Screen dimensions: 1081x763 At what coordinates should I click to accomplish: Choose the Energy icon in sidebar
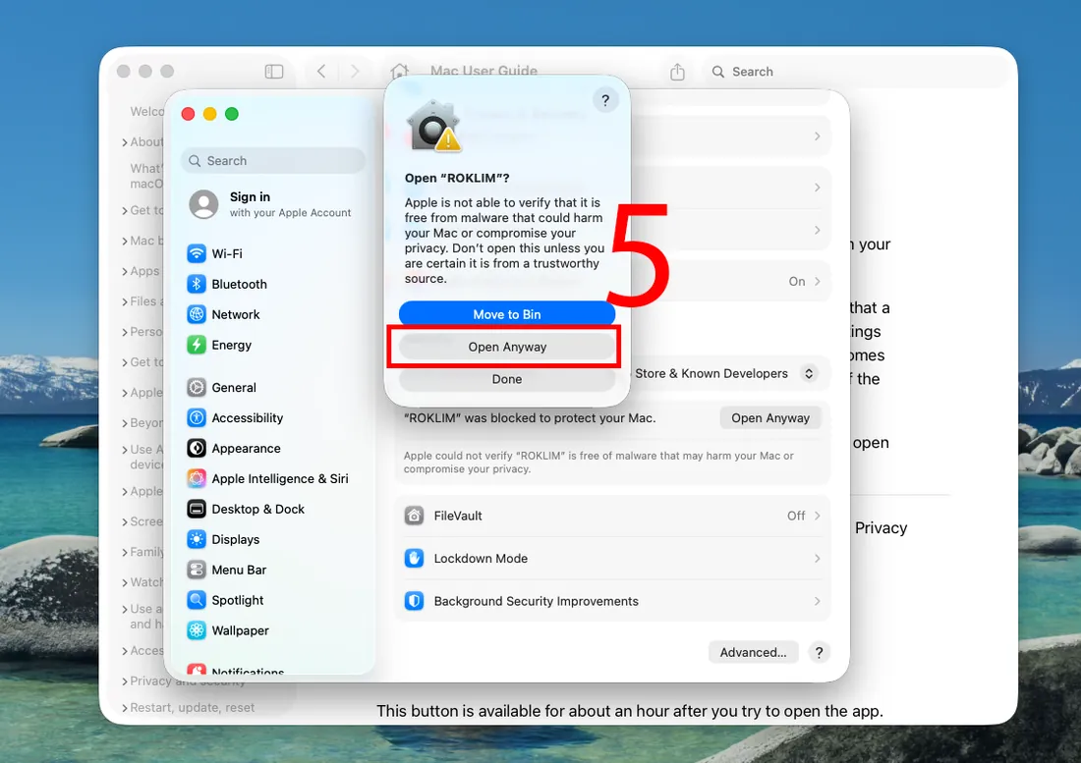click(197, 345)
